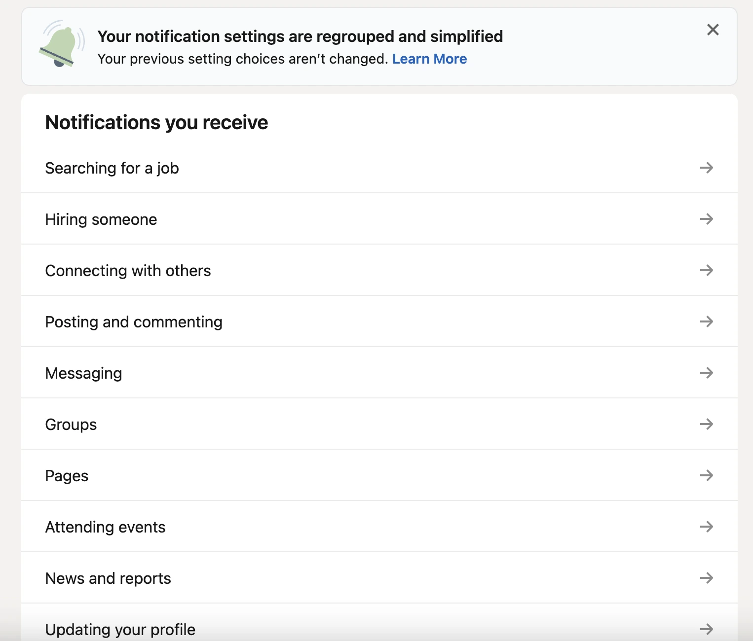Click arrow next to News and reports
This screenshot has width=753, height=641.
707,578
